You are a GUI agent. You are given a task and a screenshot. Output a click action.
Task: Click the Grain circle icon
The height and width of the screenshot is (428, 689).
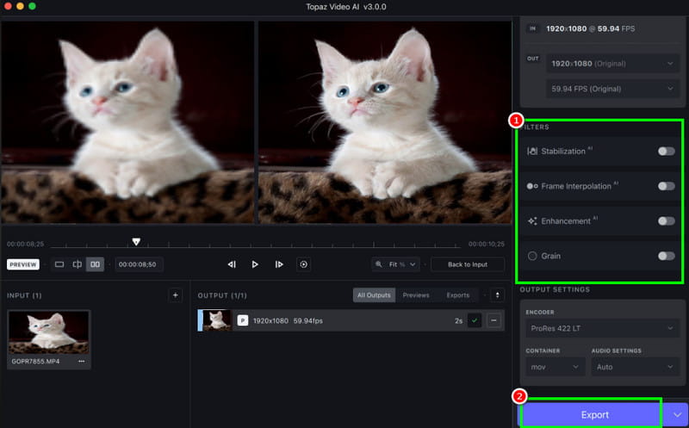[532, 256]
